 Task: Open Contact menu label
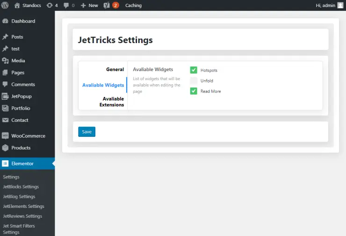pos(20,120)
